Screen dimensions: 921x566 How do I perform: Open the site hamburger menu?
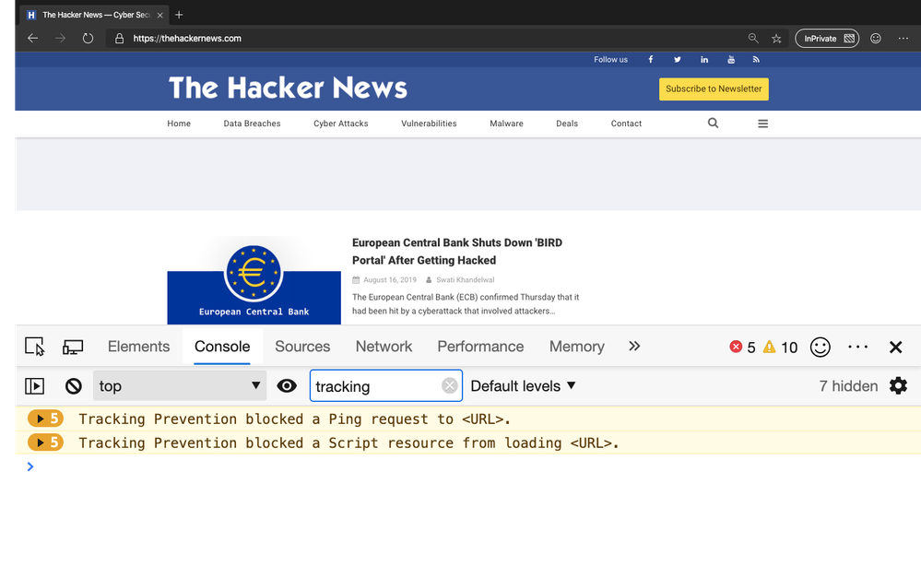[763, 124]
